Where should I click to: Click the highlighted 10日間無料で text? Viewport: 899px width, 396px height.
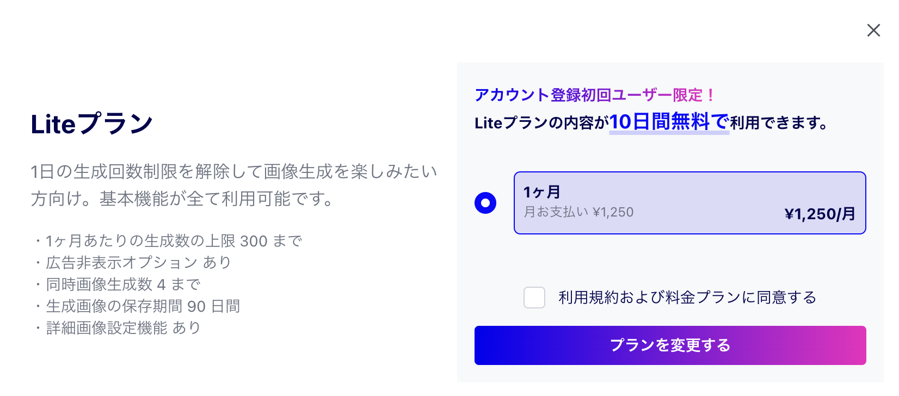pyautogui.click(x=669, y=122)
